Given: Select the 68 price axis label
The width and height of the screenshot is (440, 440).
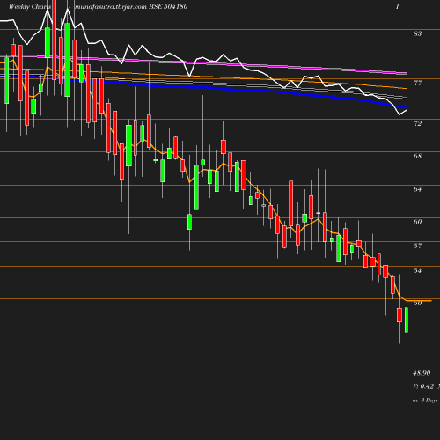Looking at the screenshot, I should 417,156.
